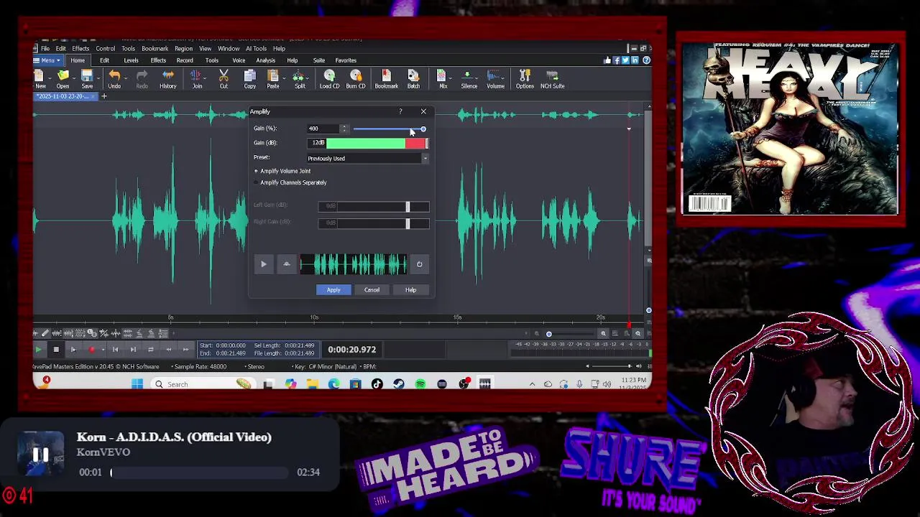Click the Amplify dialog help question mark
Screen dimensions: 920x517
pos(400,111)
